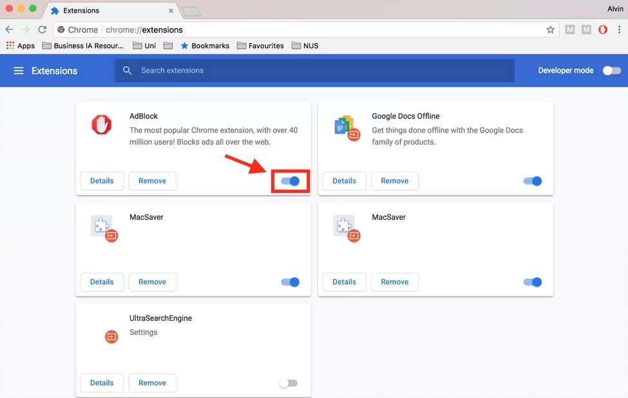Open the starred Bookmarks item
Viewport: 628px width, 398px height.
[x=205, y=46]
